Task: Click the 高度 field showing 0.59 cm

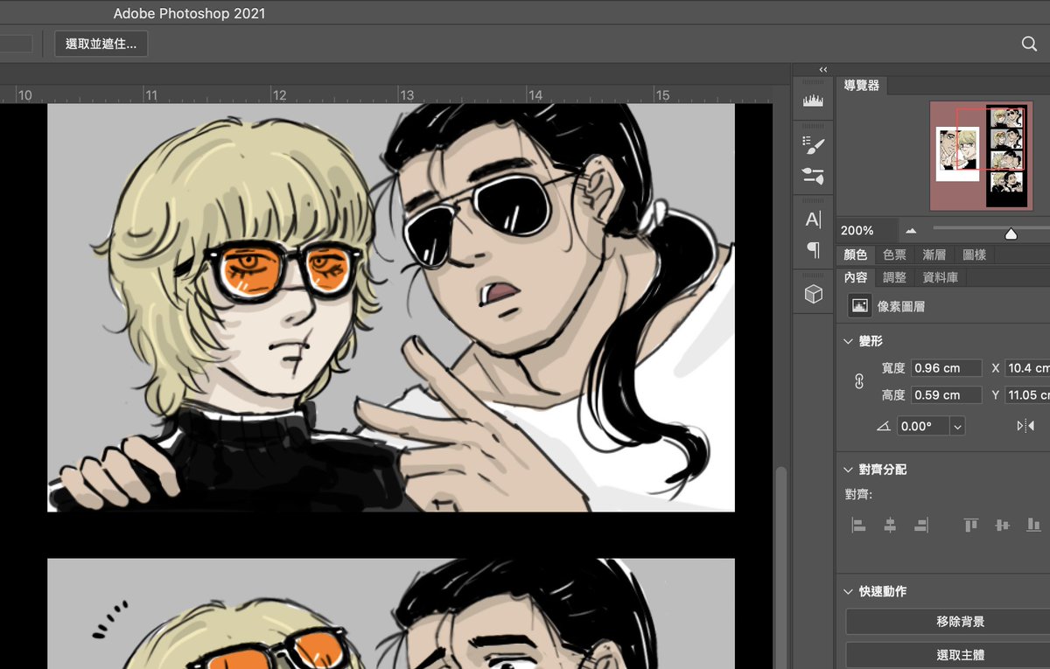Action: [x=946, y=395]
